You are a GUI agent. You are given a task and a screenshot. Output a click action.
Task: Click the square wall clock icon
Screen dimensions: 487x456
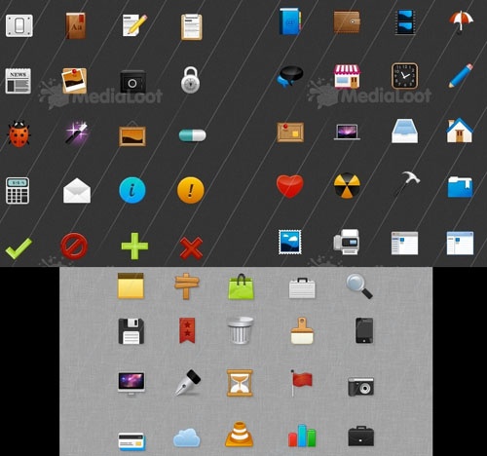pyautogui.click(x=404, y=76)
